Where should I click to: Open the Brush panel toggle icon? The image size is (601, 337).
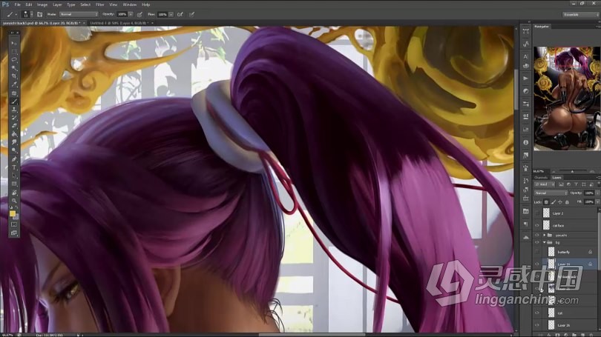[39, 15]
